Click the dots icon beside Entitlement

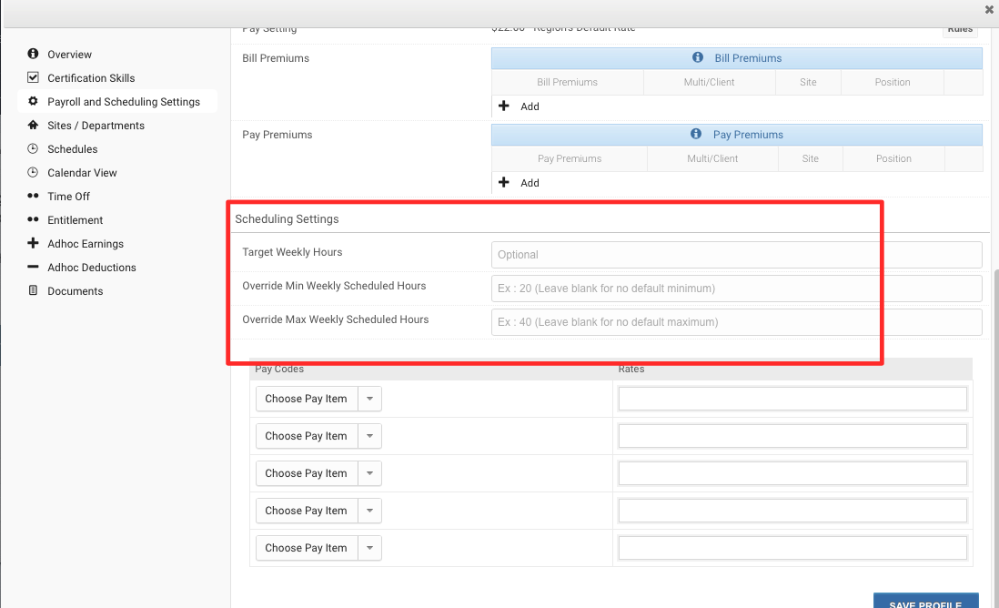pos(33,219)
